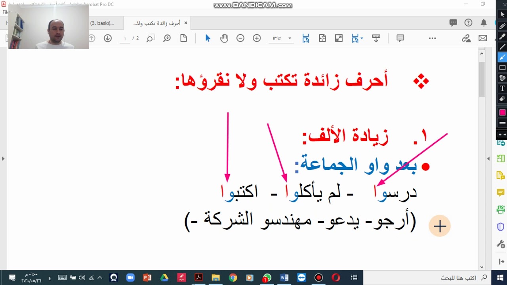
Task: Open More Tools wrench in right pane
Action: (x=501, y=244)
